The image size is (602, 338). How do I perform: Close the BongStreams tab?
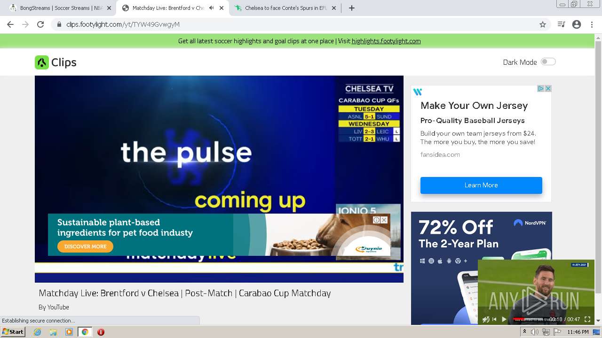point(109,8)
